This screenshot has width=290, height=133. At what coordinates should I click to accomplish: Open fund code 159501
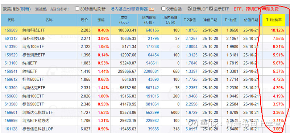(11, 112)
